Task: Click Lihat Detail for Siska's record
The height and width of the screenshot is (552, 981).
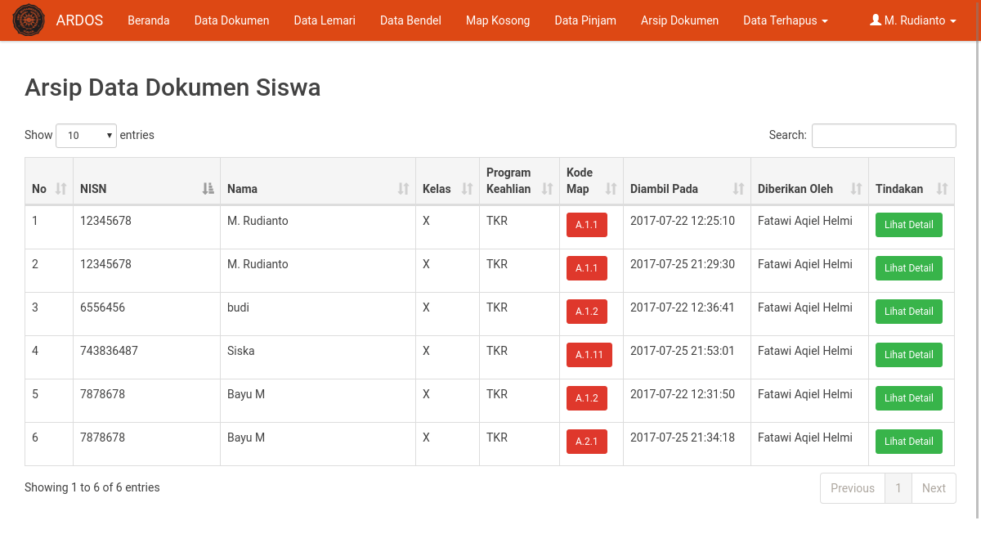Action: click(x=908, y=354)
